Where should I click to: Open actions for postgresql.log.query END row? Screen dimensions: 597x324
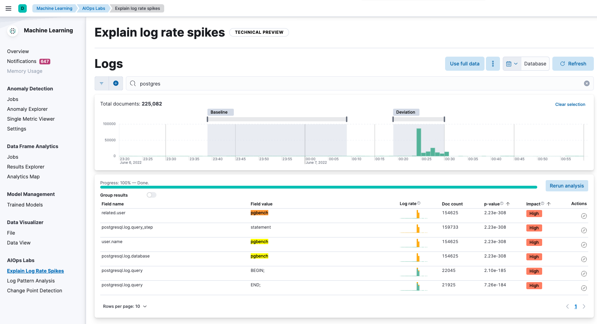(584, 288)
